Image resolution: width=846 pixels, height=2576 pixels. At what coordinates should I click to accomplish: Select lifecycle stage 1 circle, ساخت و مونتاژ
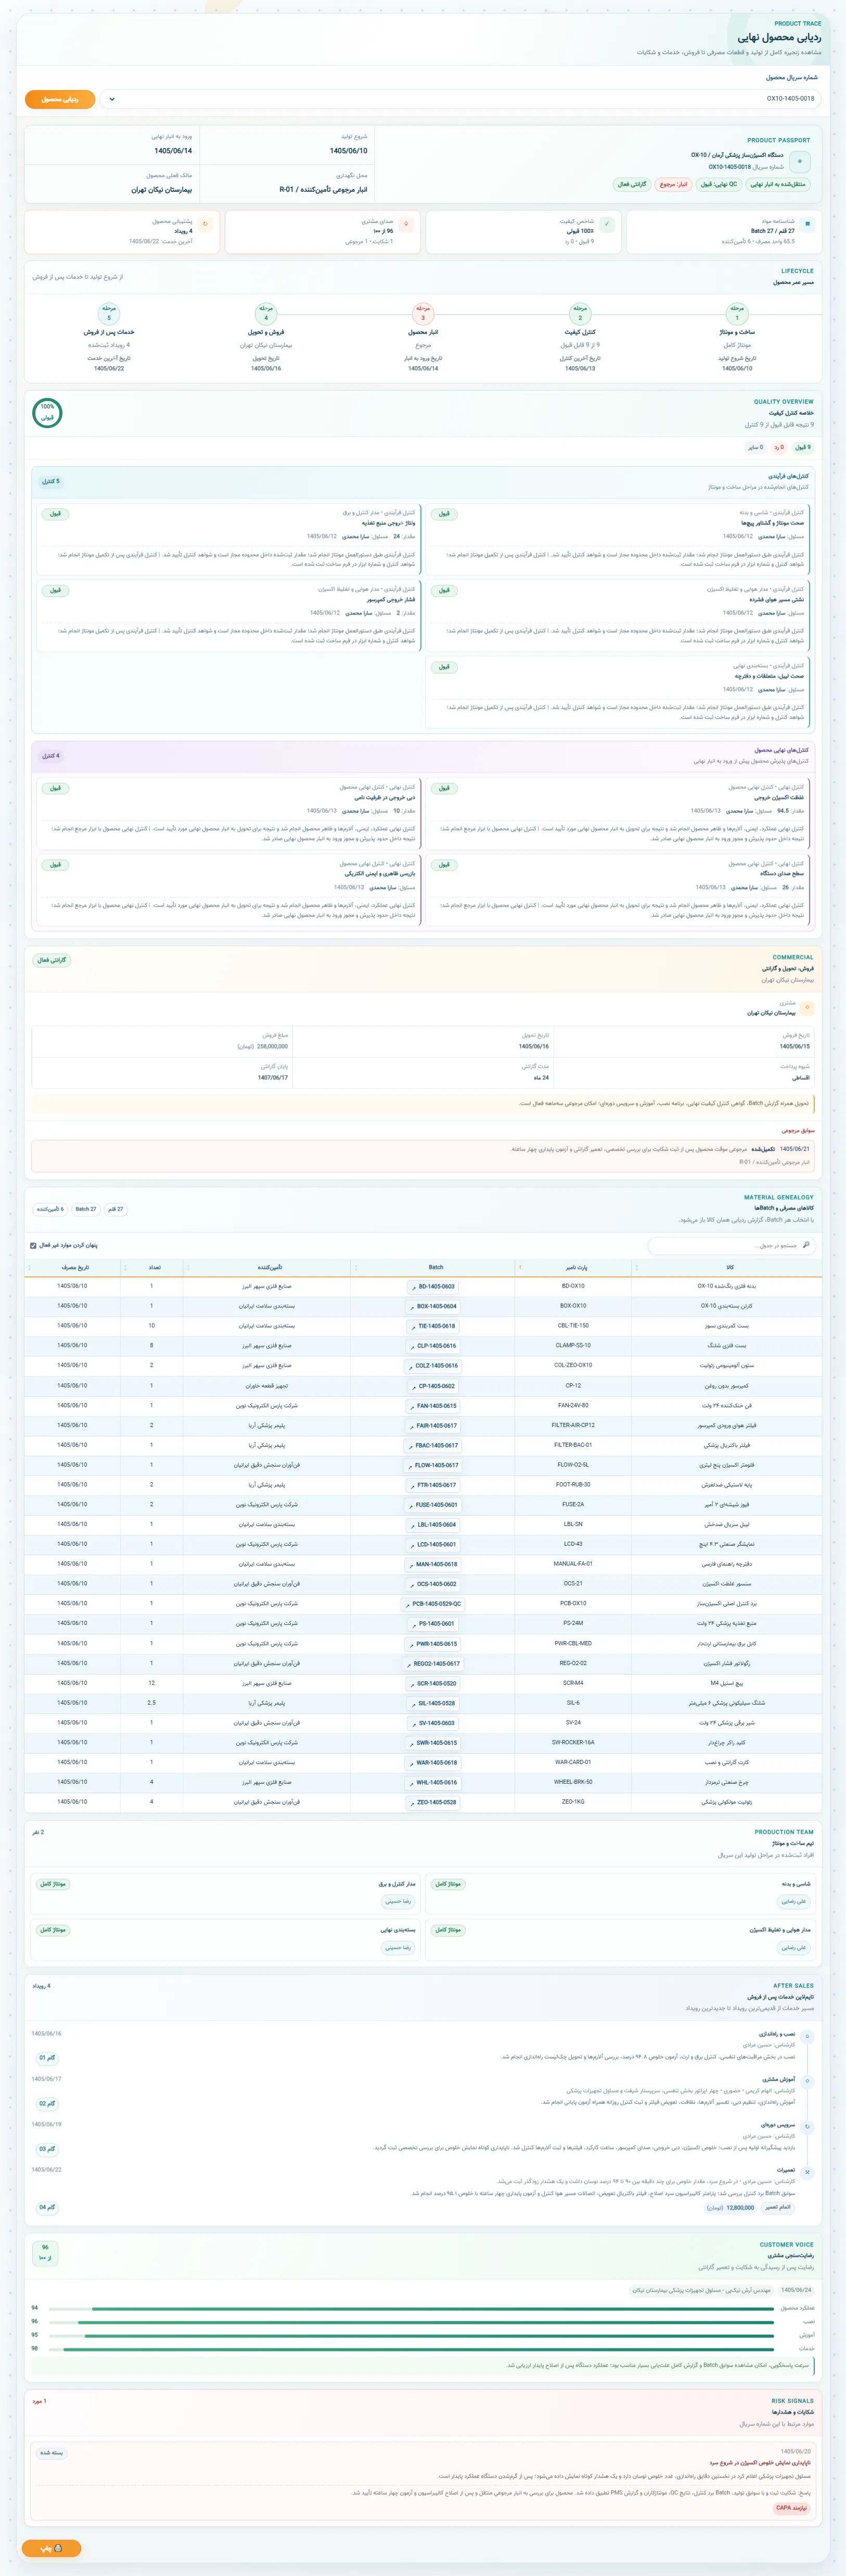point(737,314)
